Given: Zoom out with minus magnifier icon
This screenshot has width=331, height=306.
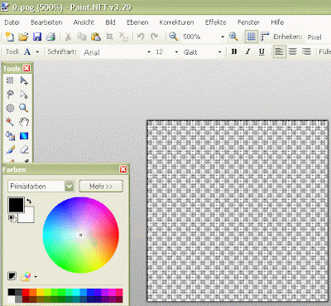Looking at the screenshot, I should point(174,36).
